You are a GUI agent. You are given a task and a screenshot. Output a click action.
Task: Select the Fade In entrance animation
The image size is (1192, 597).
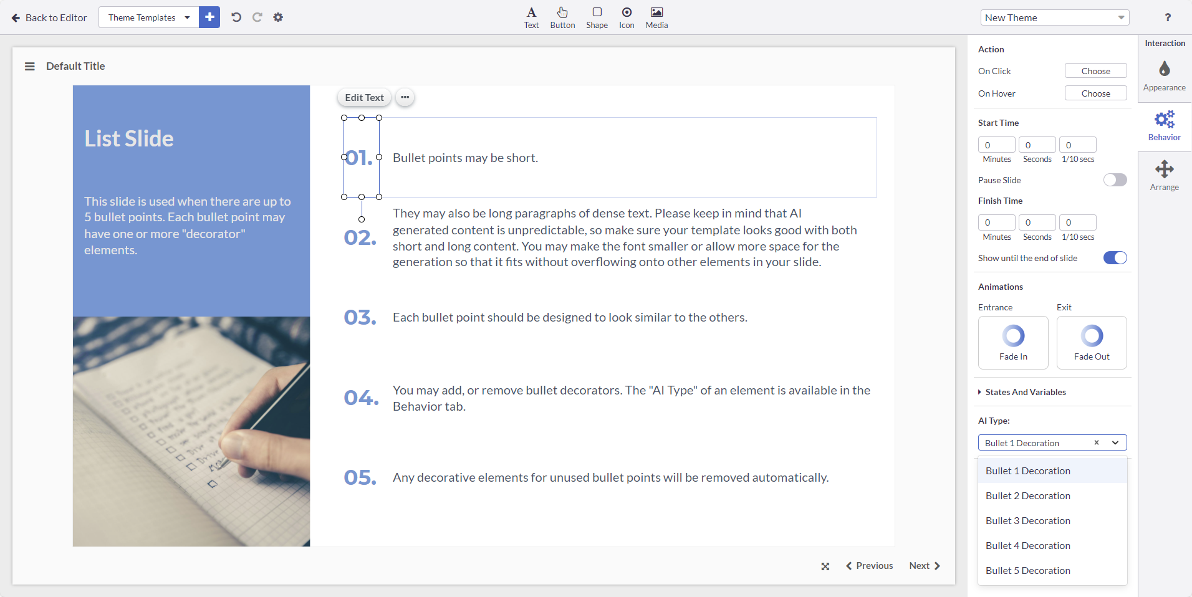[x=1012, y=342]
